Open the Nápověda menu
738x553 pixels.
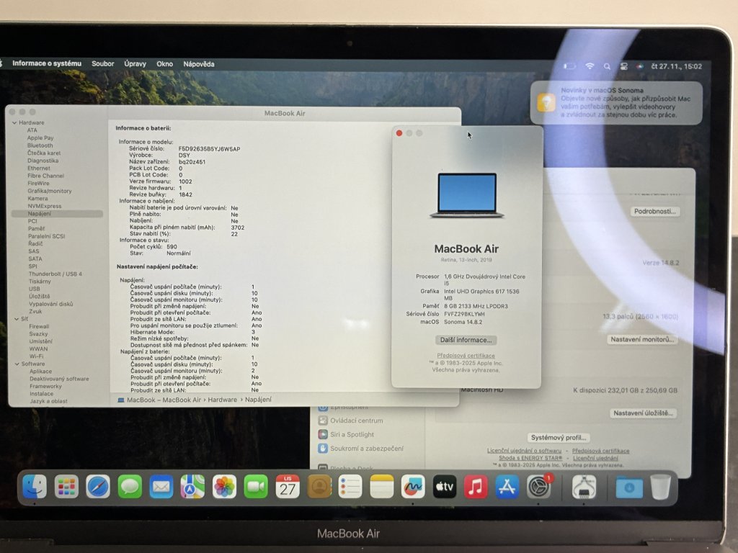pos(198,64)
